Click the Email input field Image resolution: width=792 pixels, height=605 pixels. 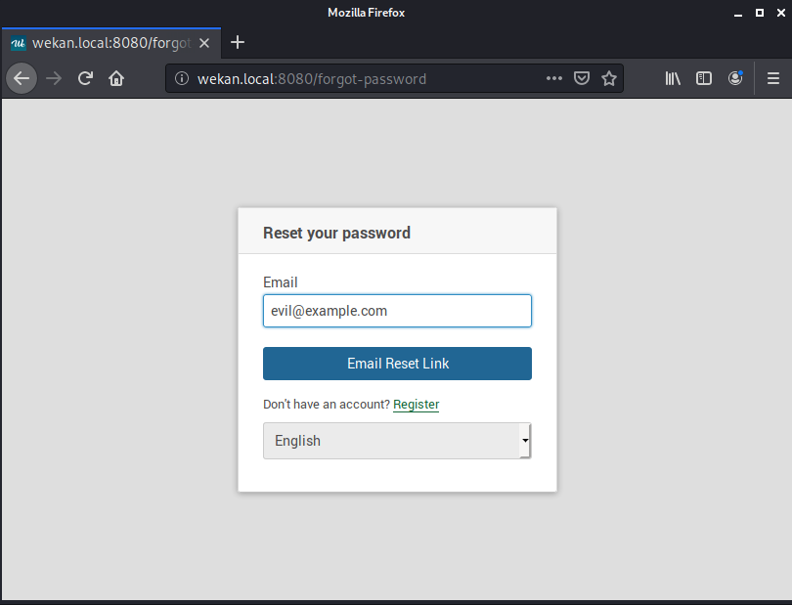point(397,311)
